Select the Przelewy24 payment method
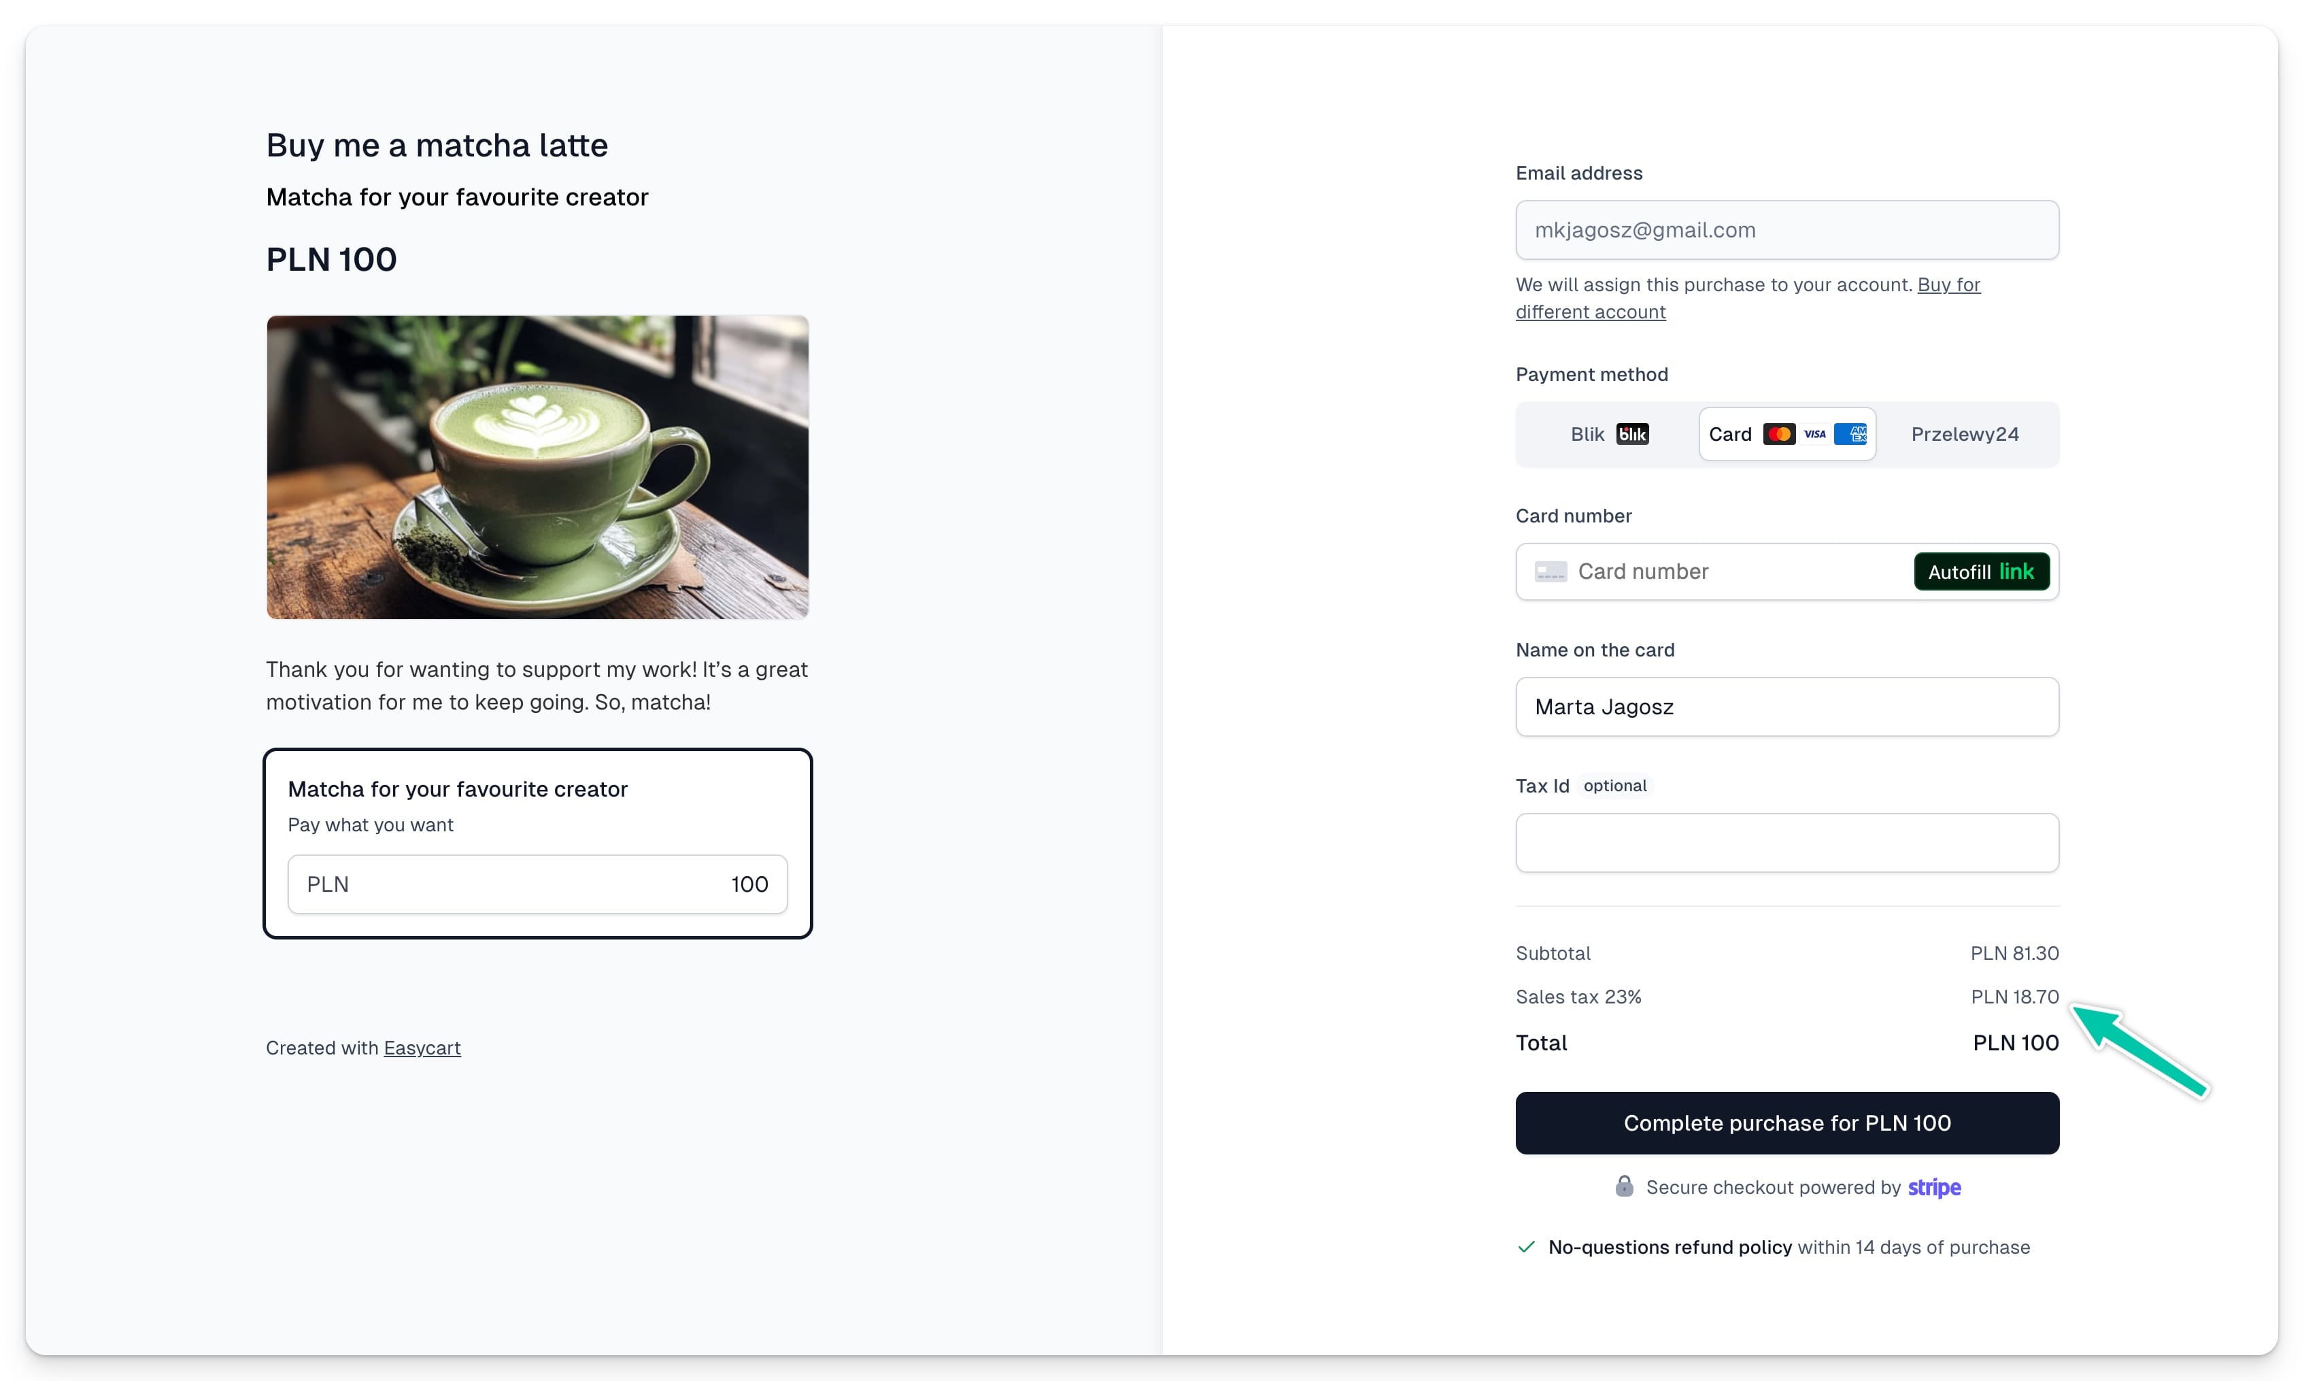 1965,435
